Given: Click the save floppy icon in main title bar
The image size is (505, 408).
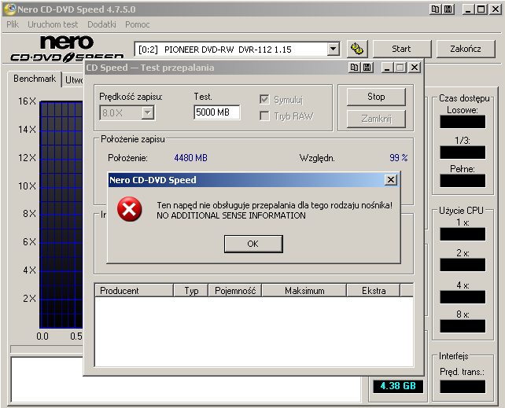Looking at the screenshot, I should pos(448,9).
